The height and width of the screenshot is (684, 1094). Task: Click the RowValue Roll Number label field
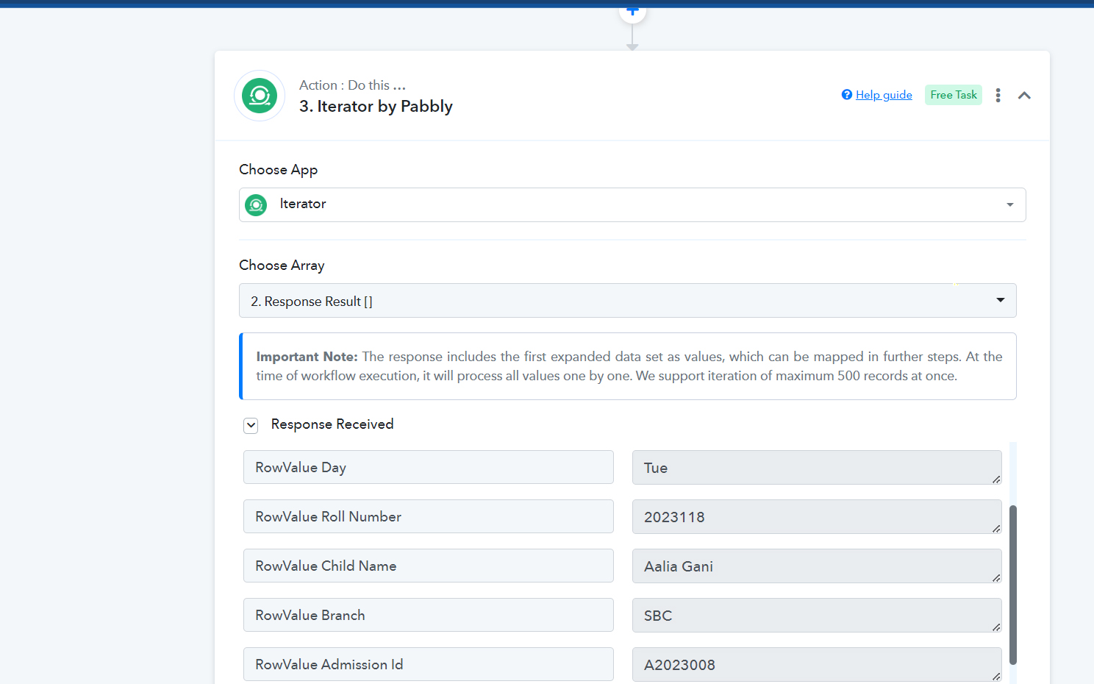coord(429,517)
